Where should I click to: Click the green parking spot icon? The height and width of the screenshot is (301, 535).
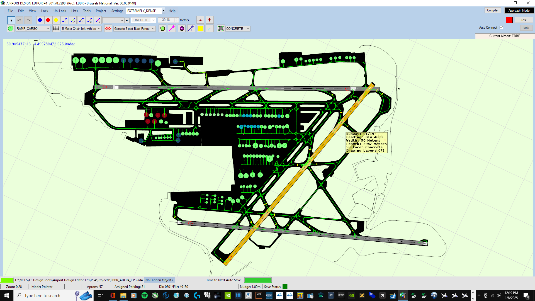pyautogui.click(x=11, y=28)
